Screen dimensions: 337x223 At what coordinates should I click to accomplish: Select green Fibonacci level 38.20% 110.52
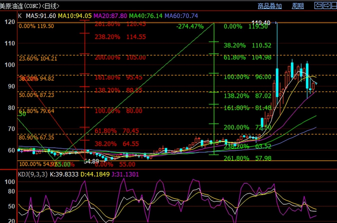(247, 45)
